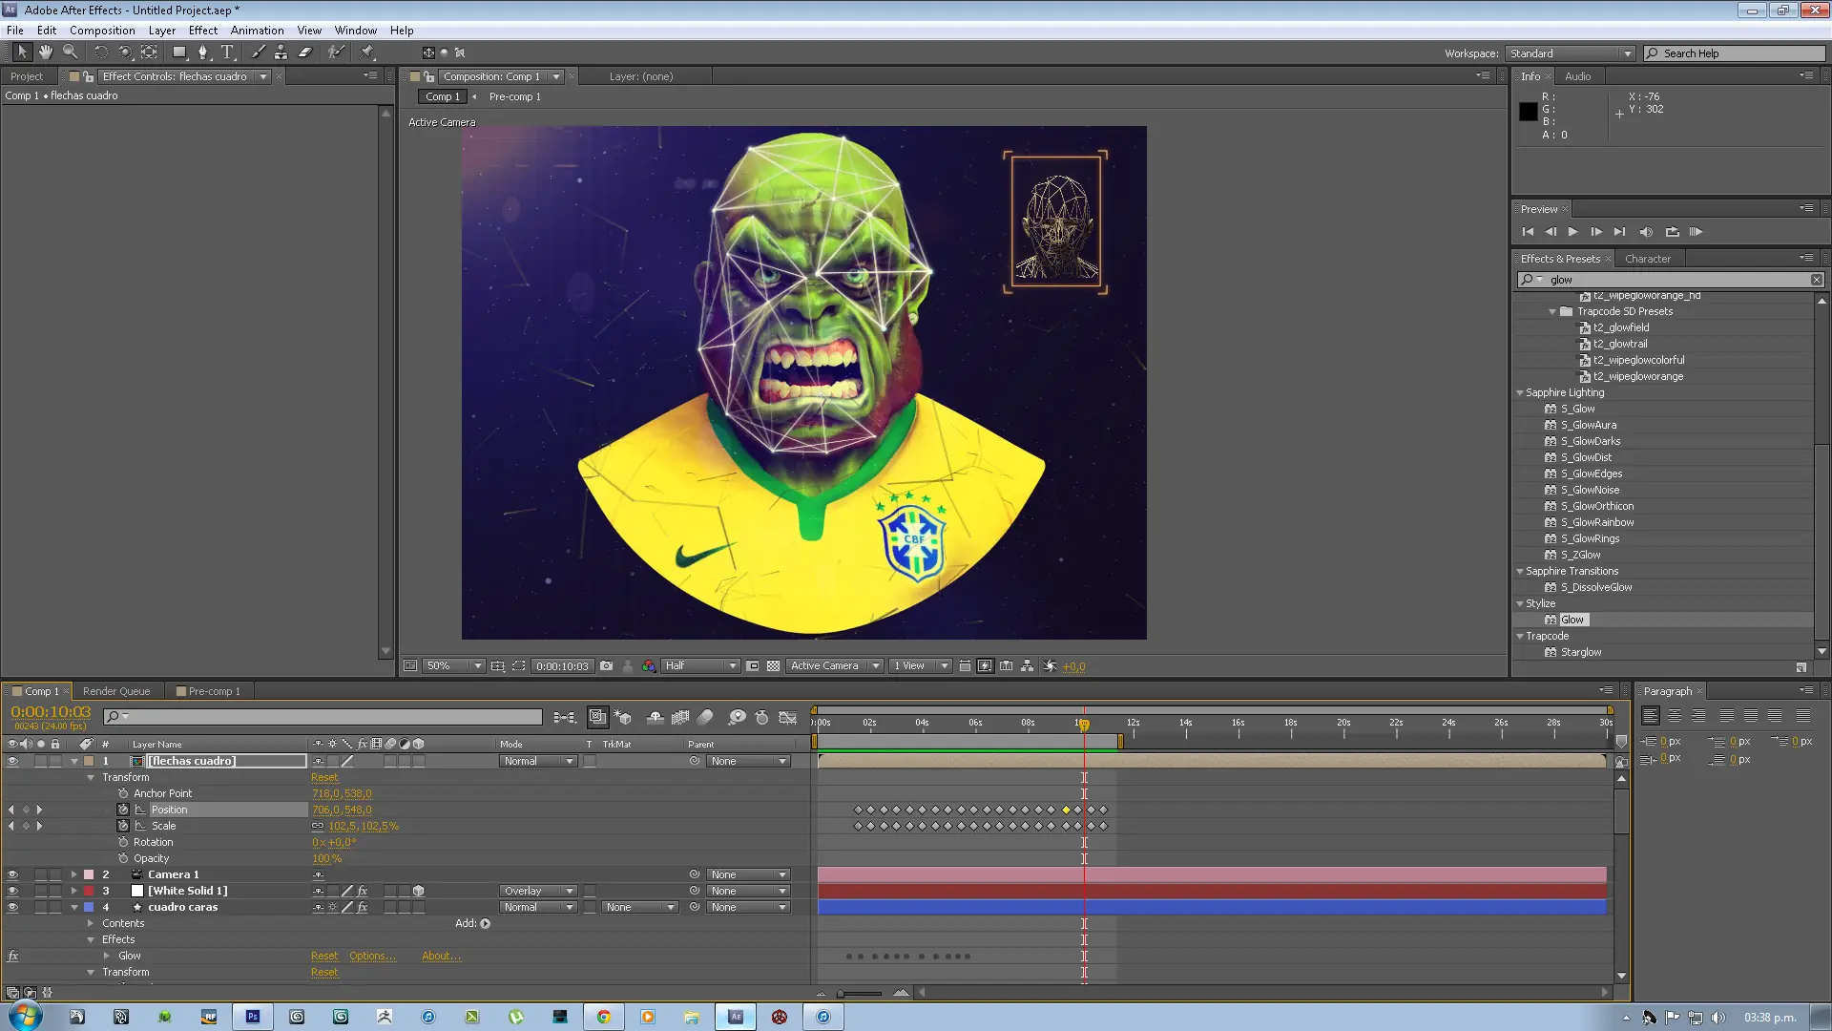Left-align text in Paragraph panel
Viewport: 1832px width, 1031px height.
[1651, 715]
